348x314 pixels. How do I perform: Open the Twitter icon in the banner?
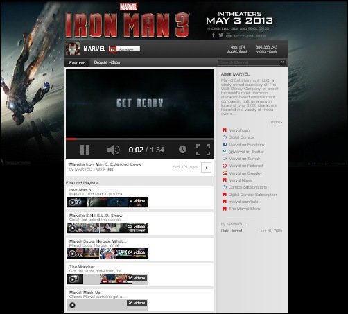pos(221,35)
